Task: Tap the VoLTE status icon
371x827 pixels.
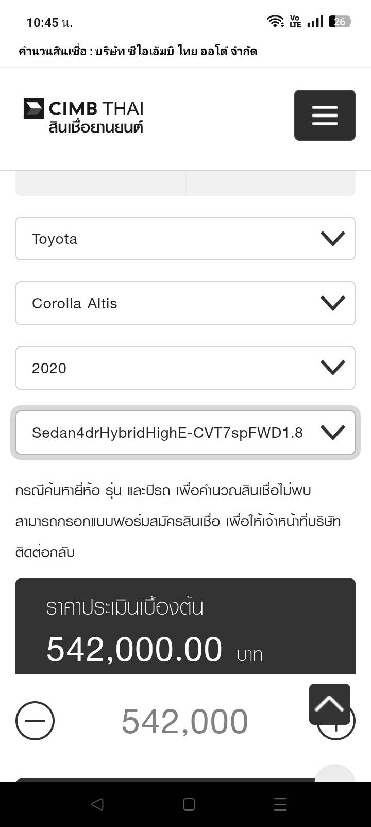Action: [295, 22]
